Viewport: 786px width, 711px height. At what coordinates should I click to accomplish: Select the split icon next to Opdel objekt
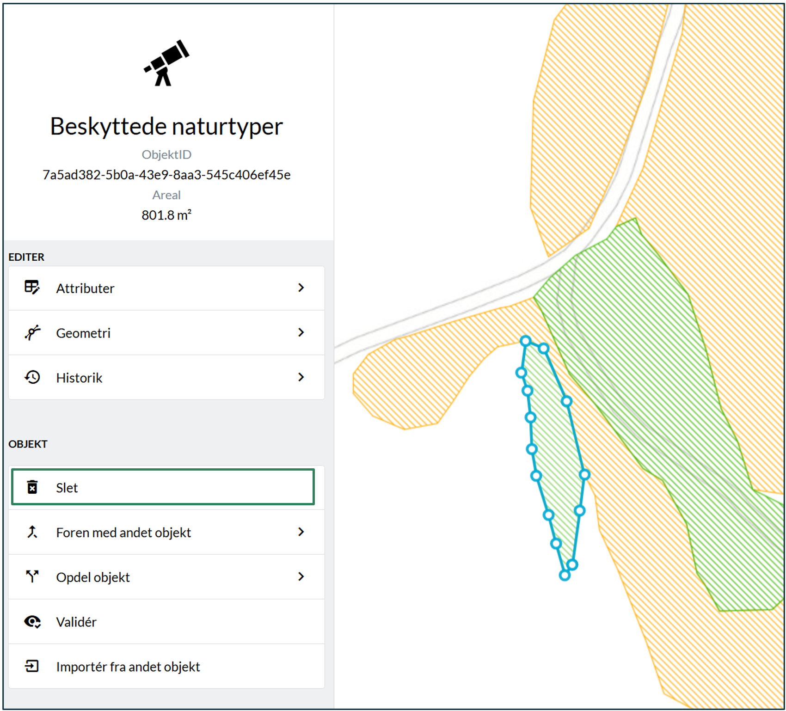32,576
